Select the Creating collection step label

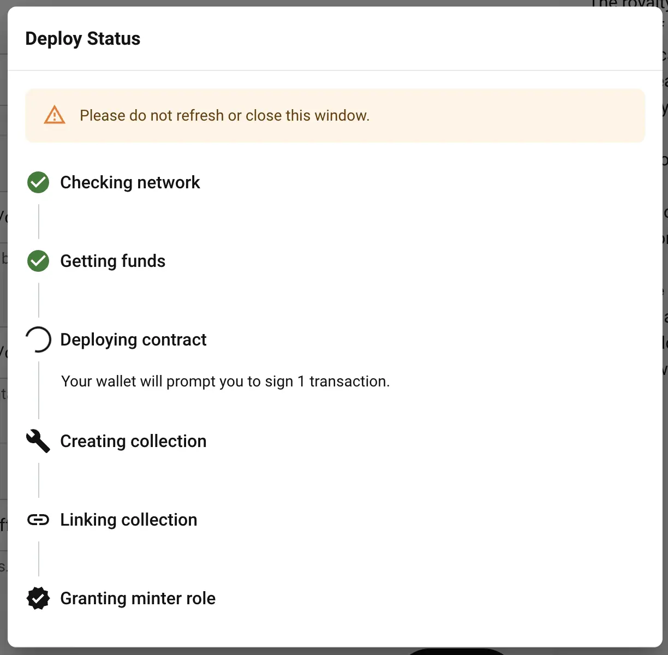(x=133, y=441)
